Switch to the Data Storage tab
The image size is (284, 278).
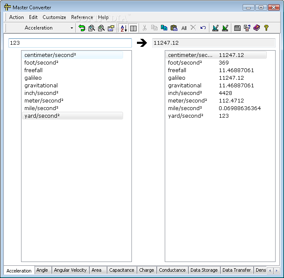click(204, 270)
